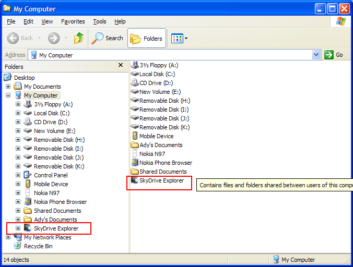The image size is (353, 267).
Task: Expand My Network Places tree node
Action: point(8,237)
